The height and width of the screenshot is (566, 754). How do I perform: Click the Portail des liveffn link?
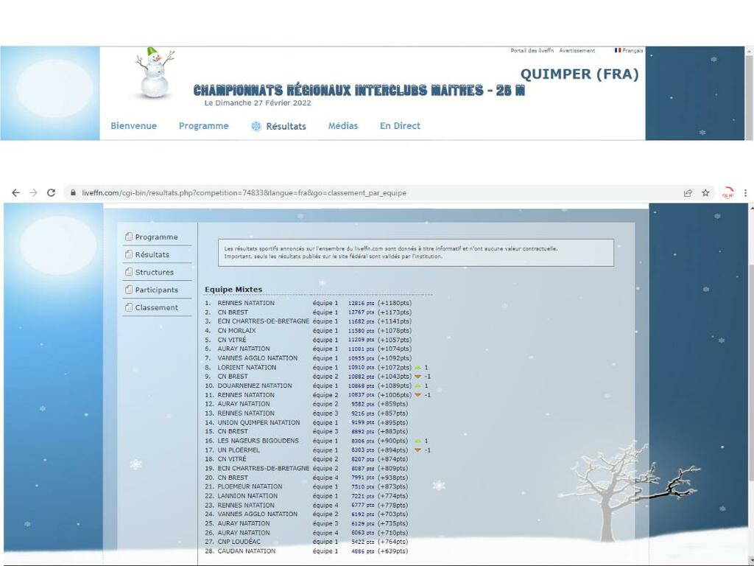click(532, 51)
